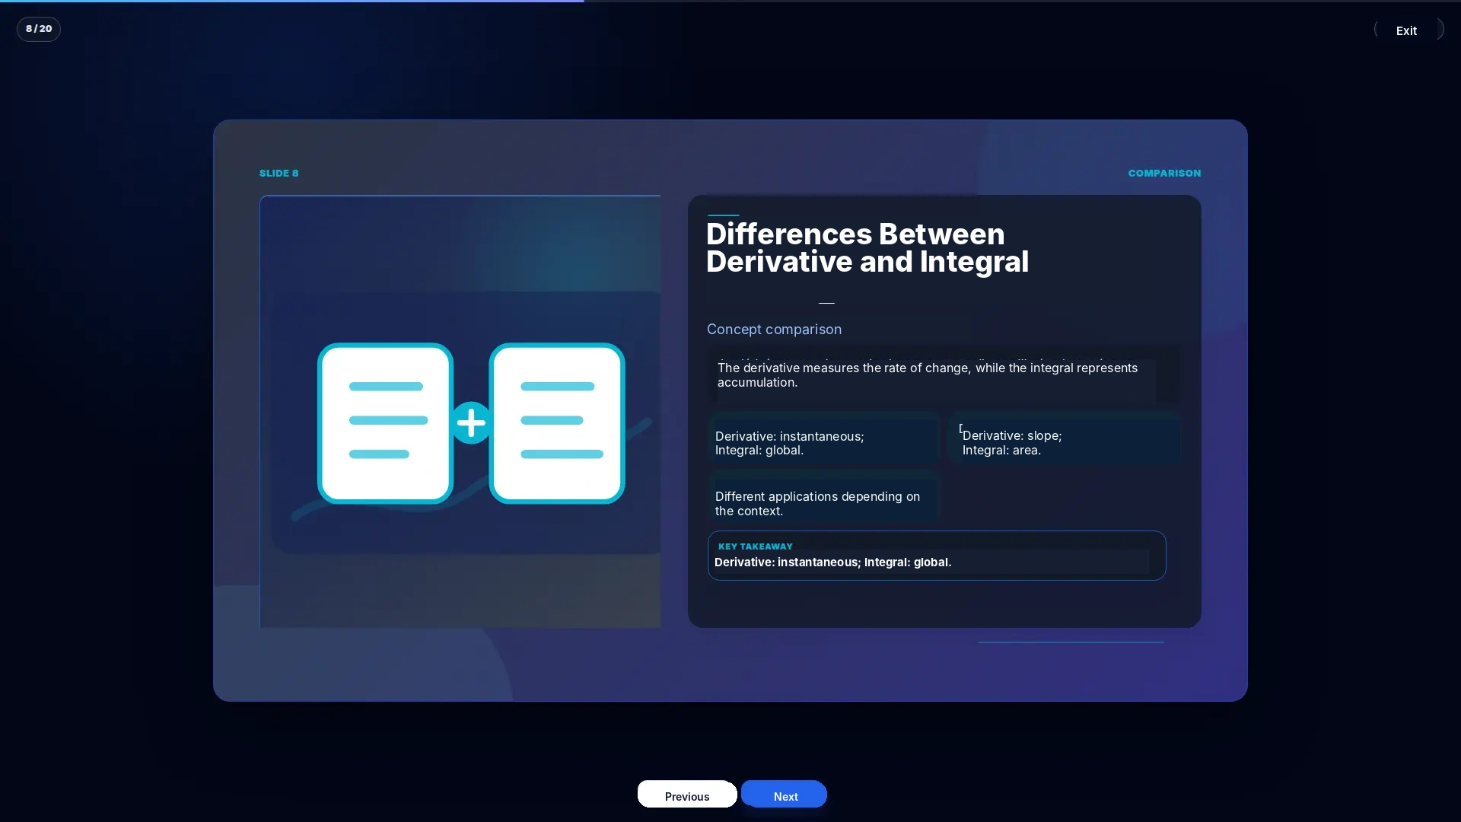Click the 'SLIDE 8' label
The width and height of the screenshot is (1461, 822).
point(279,174)
